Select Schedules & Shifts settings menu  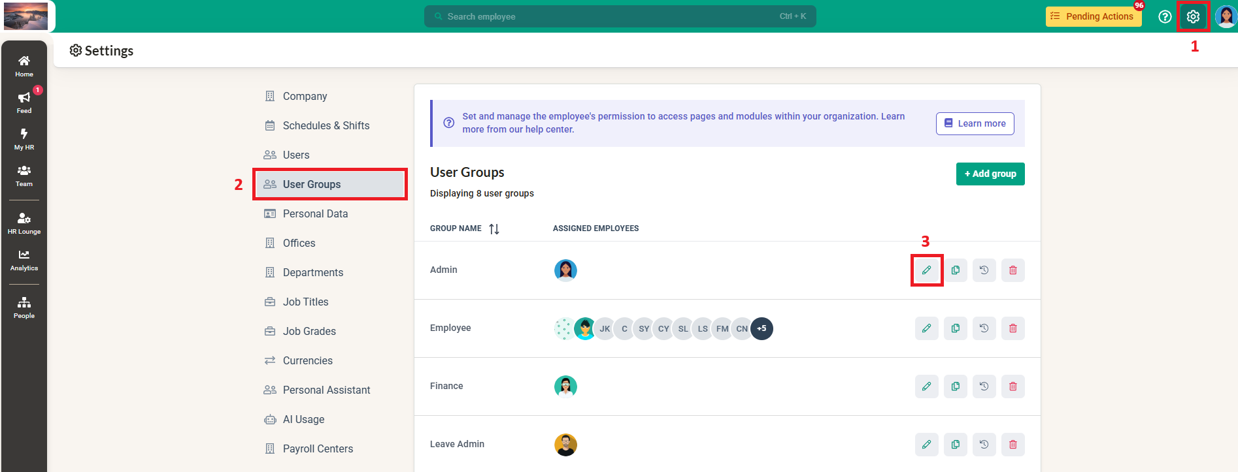326,125
